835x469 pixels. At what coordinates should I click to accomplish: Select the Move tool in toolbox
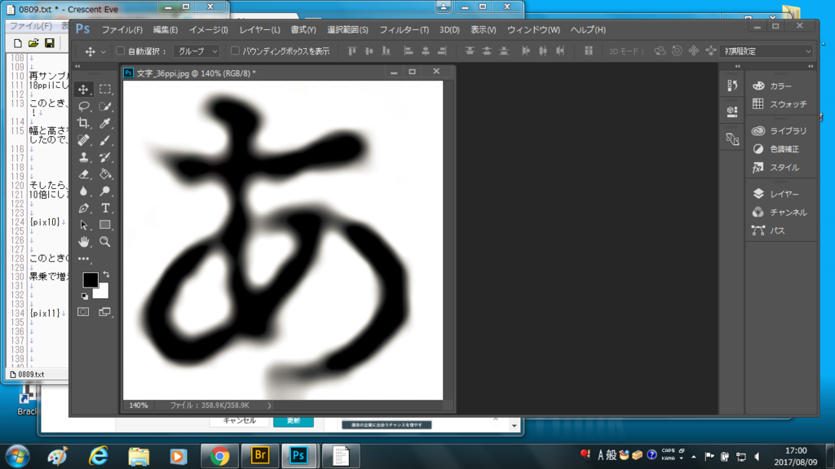click(84, 90)
